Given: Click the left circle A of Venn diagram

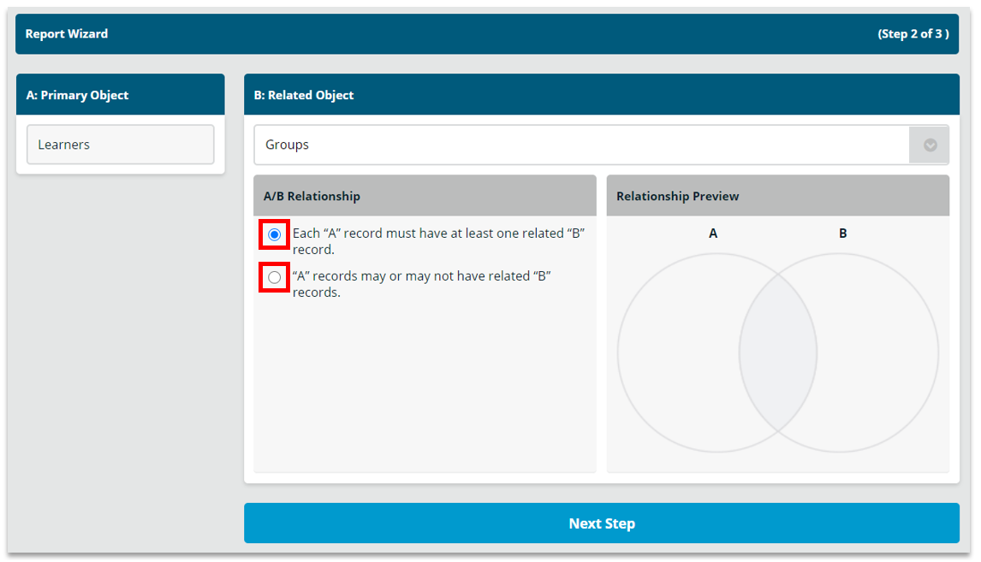Looking at the screenshot, I should point(678,352).
